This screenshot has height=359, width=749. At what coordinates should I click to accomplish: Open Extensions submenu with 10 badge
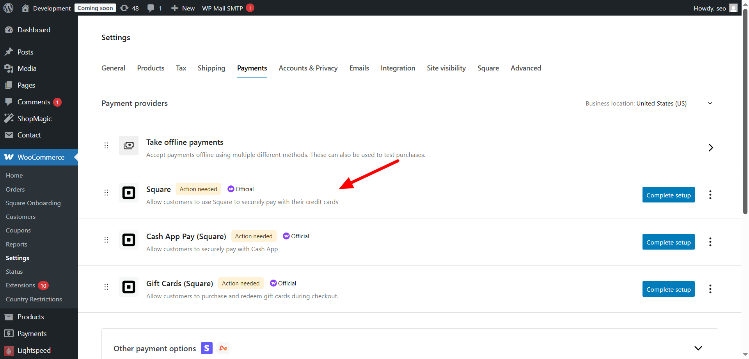point(27,285)
